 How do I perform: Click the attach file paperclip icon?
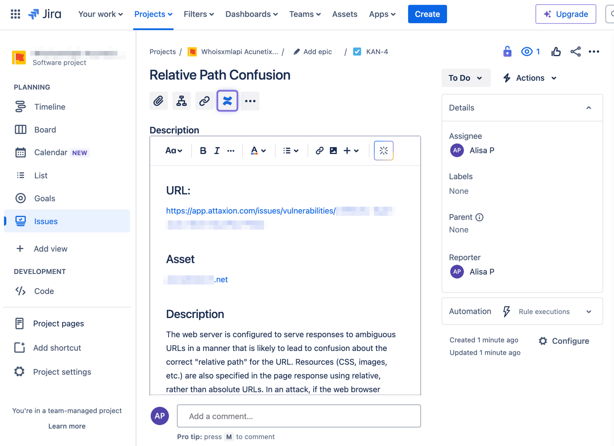(x=159, y=101)
